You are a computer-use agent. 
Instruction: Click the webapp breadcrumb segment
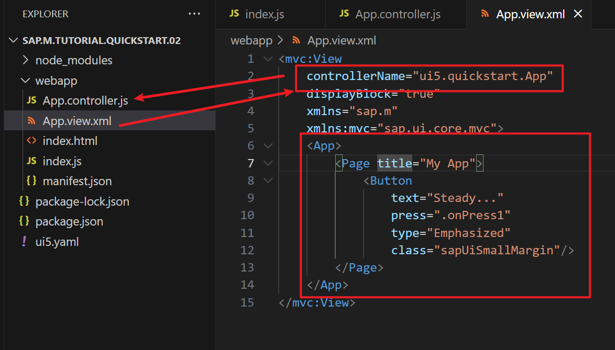(250, 40)
